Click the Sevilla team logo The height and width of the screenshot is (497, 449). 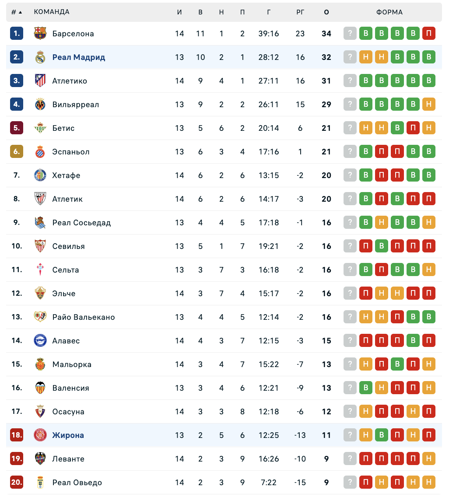40,246
